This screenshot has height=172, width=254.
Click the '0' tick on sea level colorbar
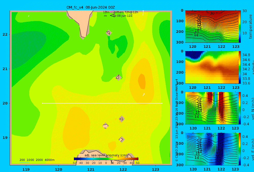coord(106,163)
